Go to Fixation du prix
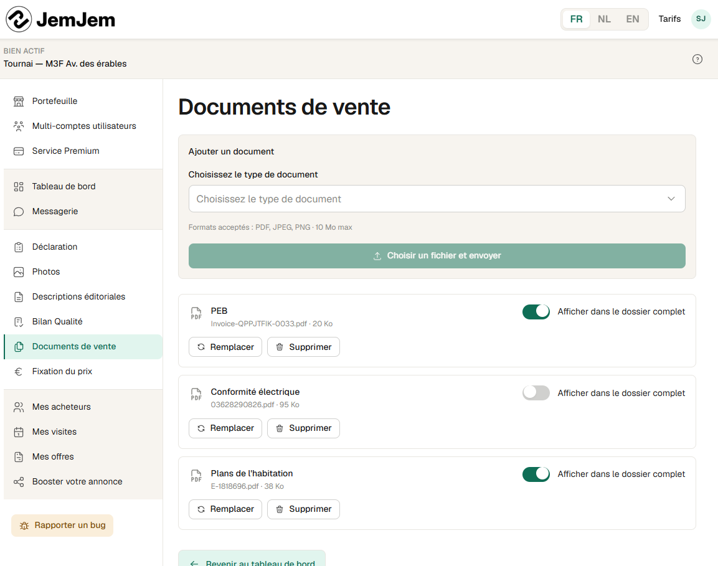This screenshot has width=718, height=566. (x=83, y=372)
